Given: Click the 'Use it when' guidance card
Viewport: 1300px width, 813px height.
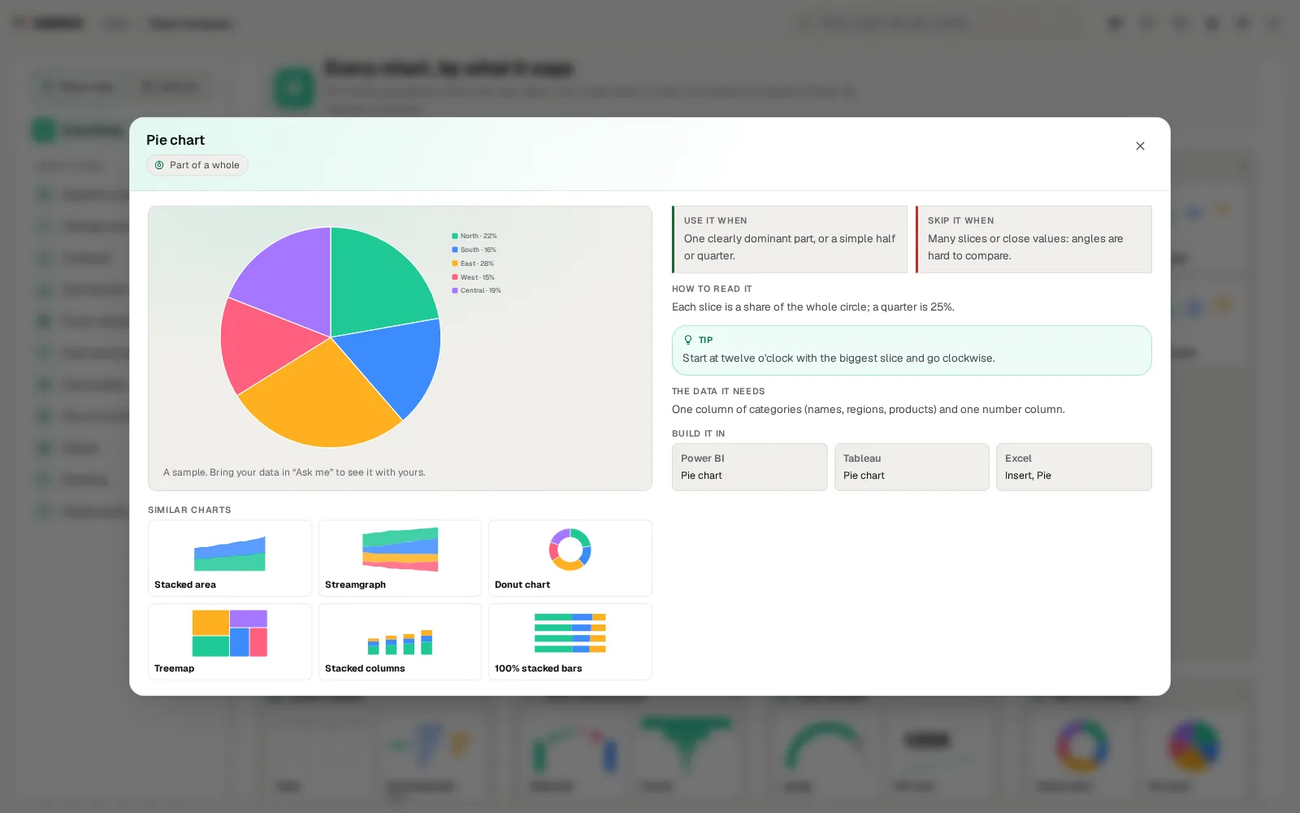Looking at the screenshot, I should [x=790, y=239].
